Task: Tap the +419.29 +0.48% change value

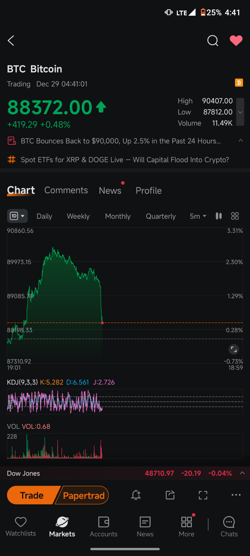Action: 39,125
